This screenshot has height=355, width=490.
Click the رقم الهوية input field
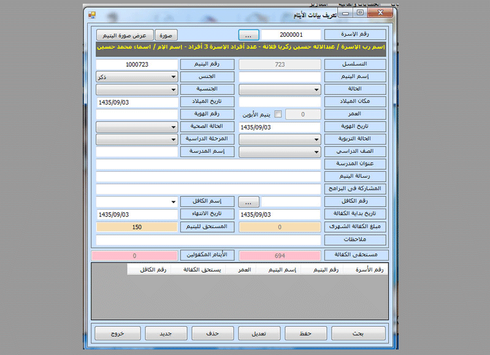137,115
